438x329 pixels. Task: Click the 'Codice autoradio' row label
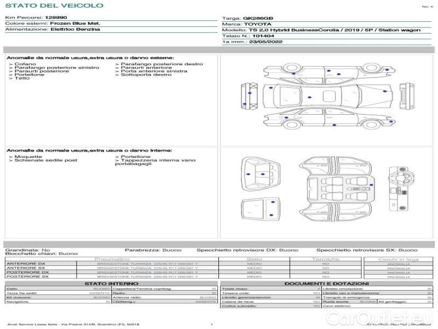(239, 306)
